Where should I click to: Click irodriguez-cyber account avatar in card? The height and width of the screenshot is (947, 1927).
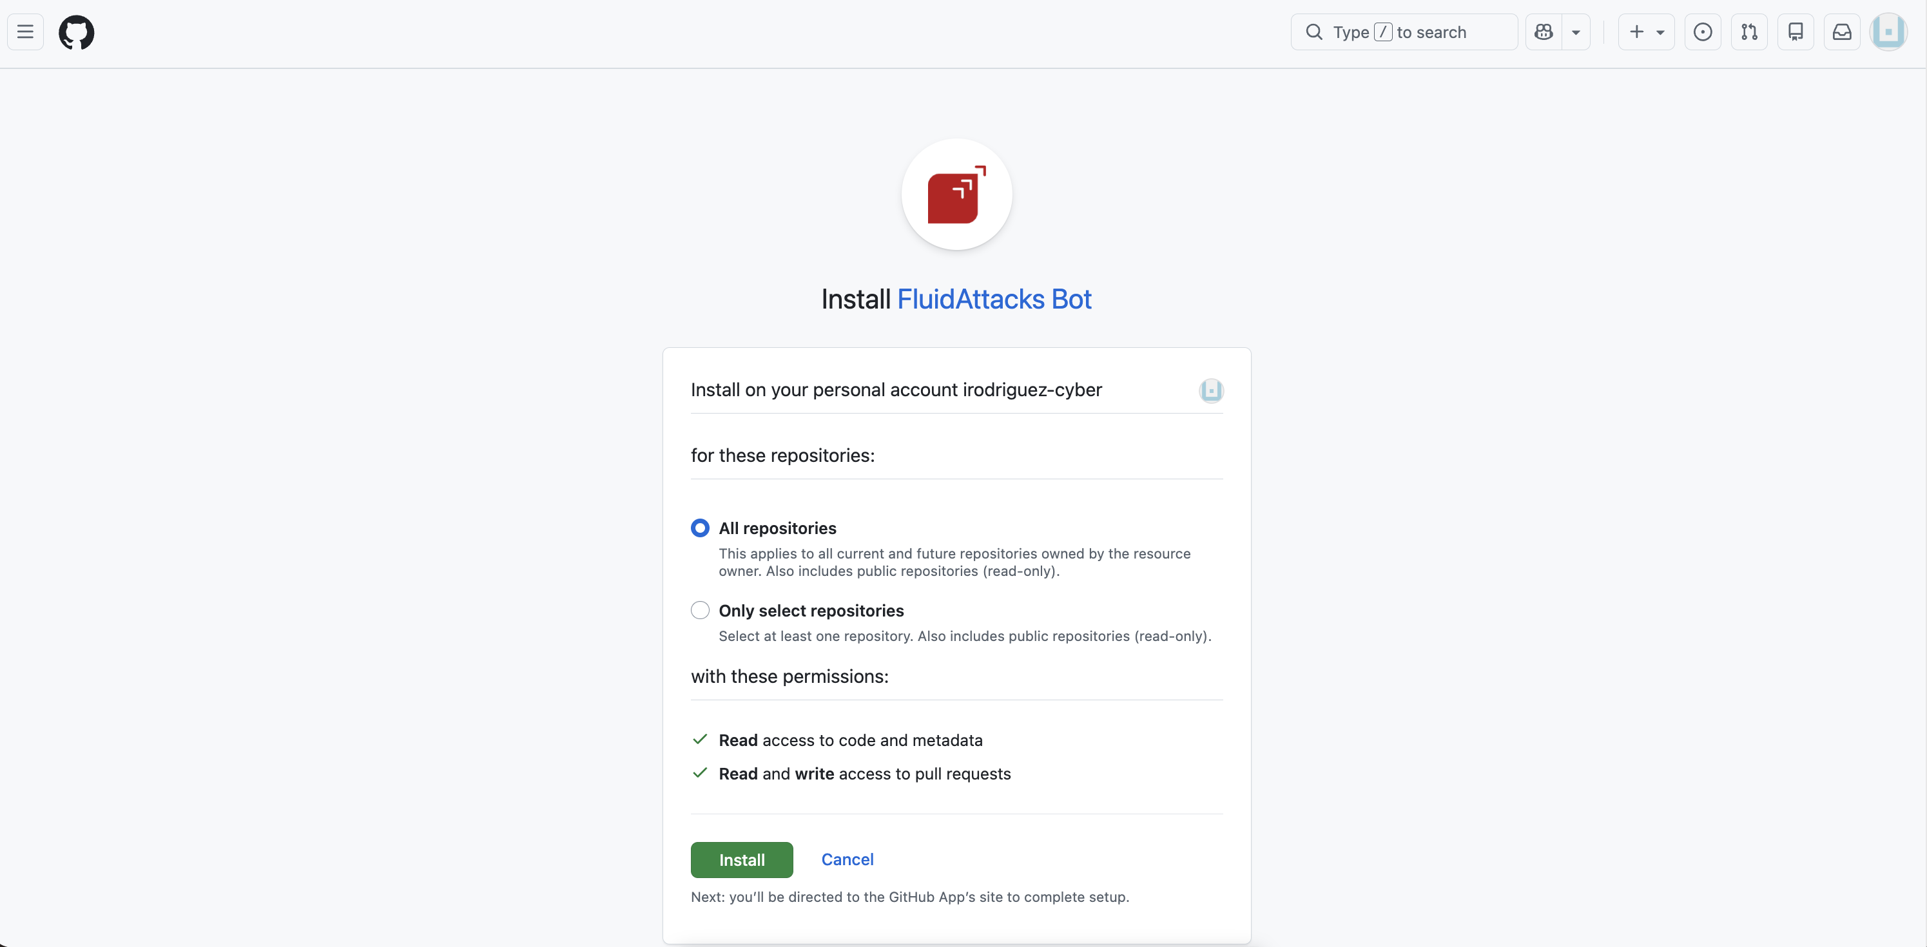pos(1211,390)
